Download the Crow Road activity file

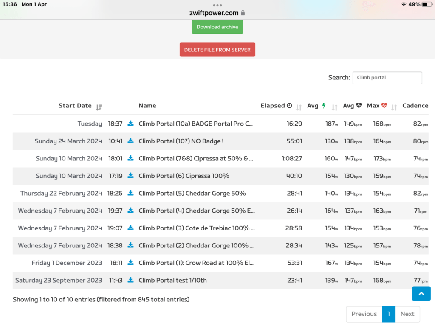[x=131, y=263]
